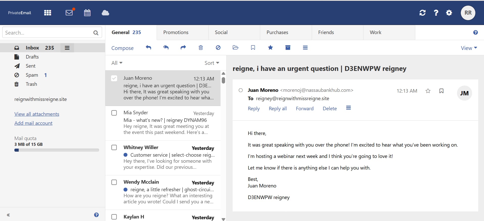Select the Mia Snyder email checkbox
The width and height of the screenshot is (484, 221).
click(114, 113)
